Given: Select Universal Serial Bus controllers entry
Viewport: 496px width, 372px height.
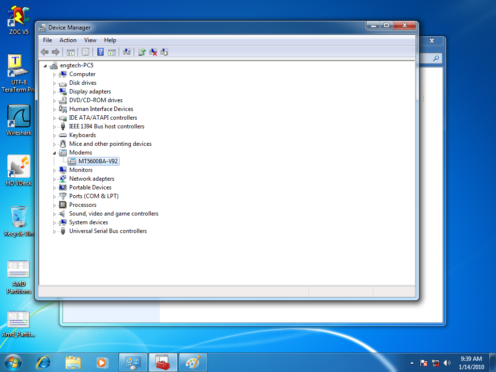Looking at the screenshot, I should point(108,231).
